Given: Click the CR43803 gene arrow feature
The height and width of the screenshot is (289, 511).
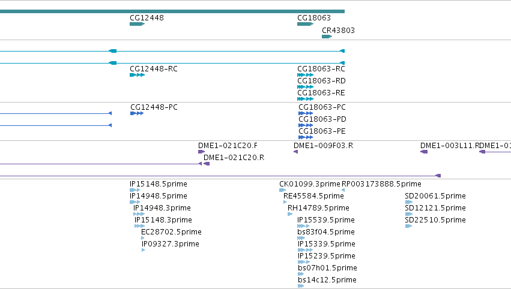Looking at the screenshot, I should [x=327, y=37].
